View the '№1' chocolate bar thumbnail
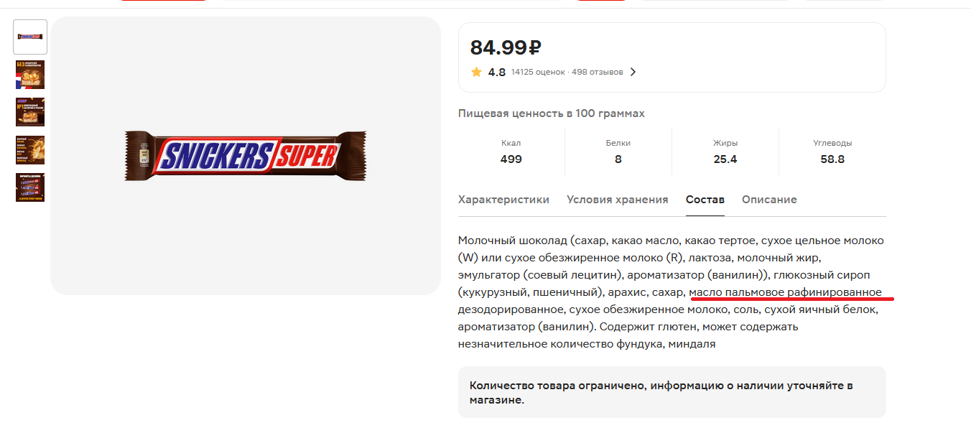 pos(30,112)
